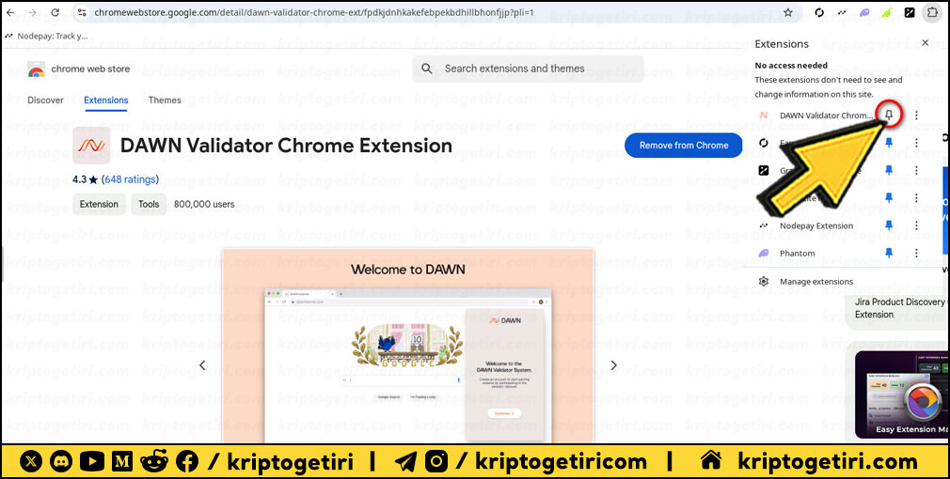Viewport: 950px width, 479px height.
Task: Click the search magnifier icon
Action: pos(427,69)
